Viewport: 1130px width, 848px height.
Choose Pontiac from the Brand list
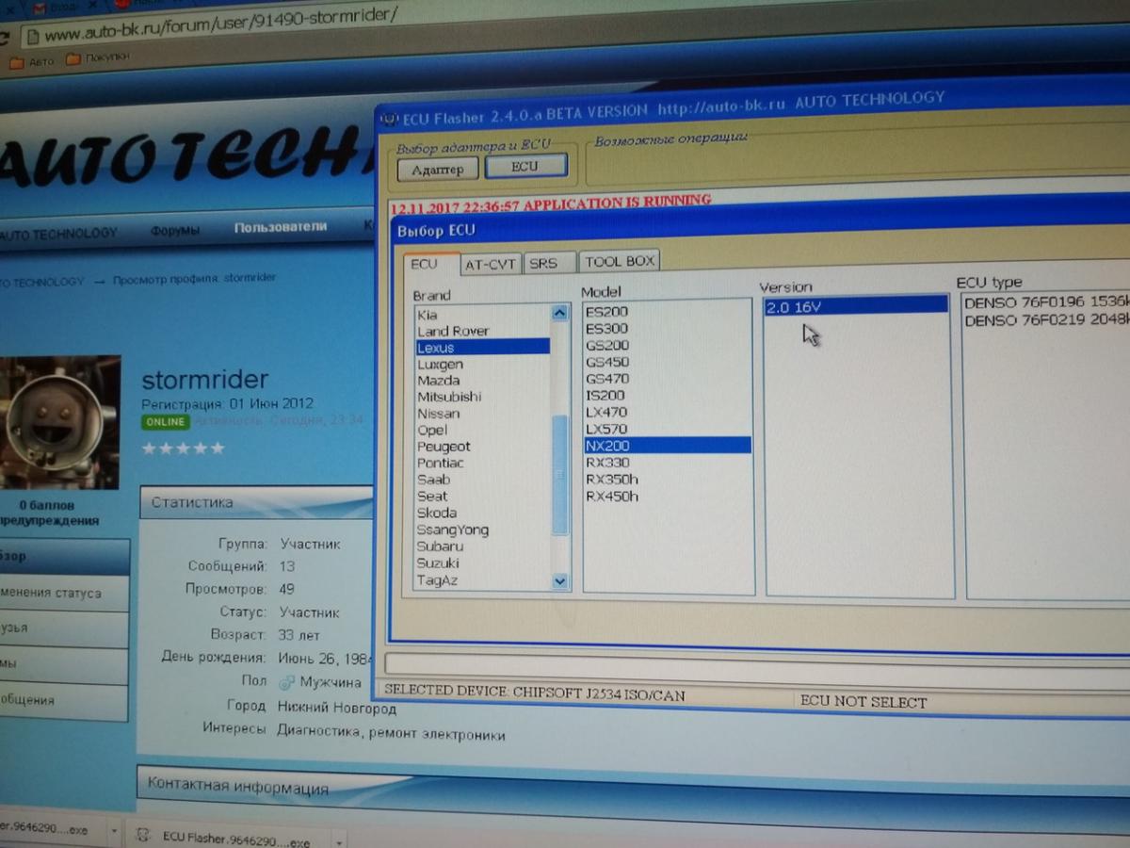pos(441,463)
